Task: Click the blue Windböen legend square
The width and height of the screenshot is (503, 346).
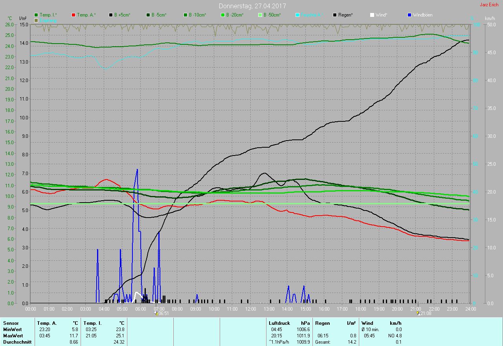Action: point(409,15)
